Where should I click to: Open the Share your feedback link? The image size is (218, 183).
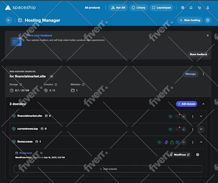[x=39, y=35]
